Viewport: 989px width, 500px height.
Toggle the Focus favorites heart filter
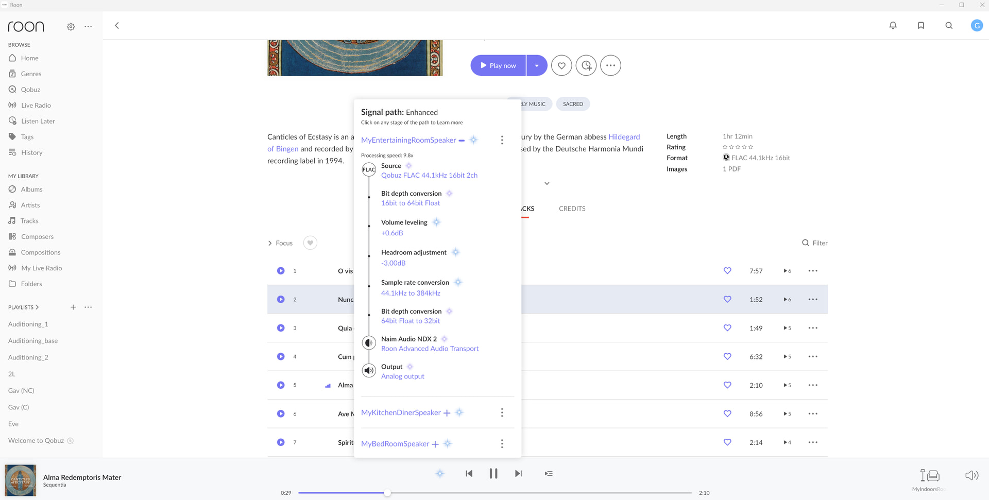(310, 243)
